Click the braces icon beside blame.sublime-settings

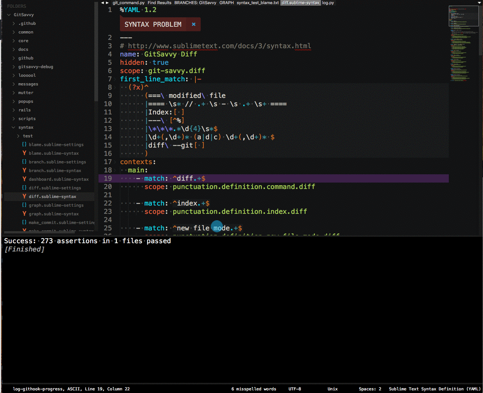tap(24, 145)
